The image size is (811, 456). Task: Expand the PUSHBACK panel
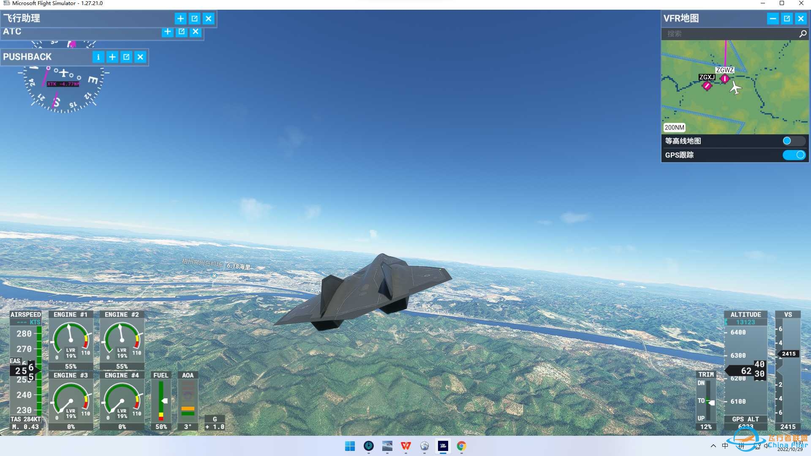(112, 57)
